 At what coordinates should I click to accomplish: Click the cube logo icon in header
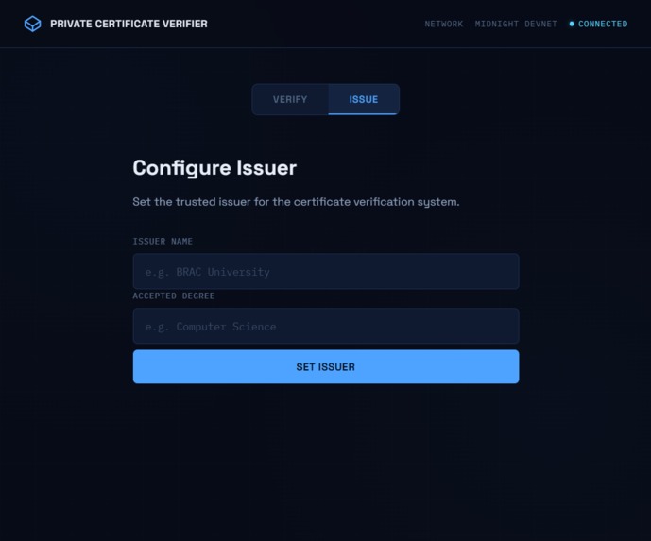click(x=32, y=24)
